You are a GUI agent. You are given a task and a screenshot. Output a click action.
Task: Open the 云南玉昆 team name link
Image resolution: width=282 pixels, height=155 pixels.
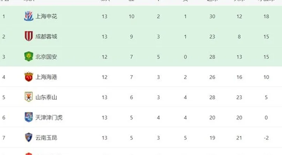coord(46,138)
